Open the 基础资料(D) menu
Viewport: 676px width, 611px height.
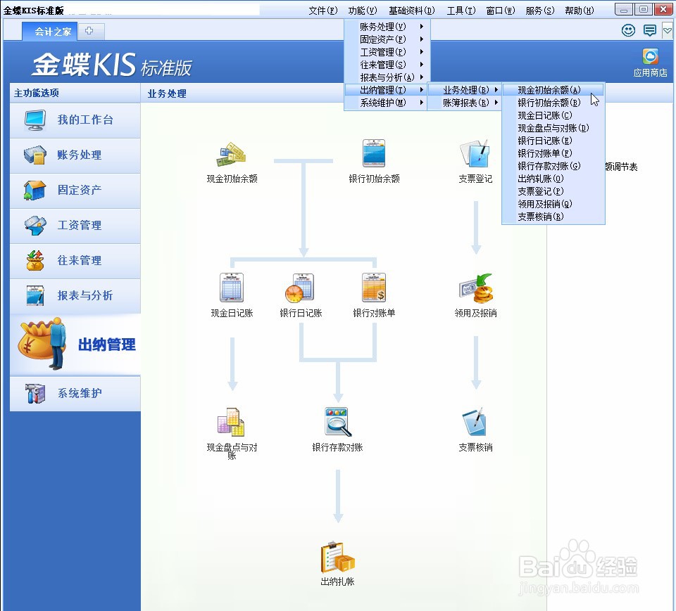click(412, 11)
